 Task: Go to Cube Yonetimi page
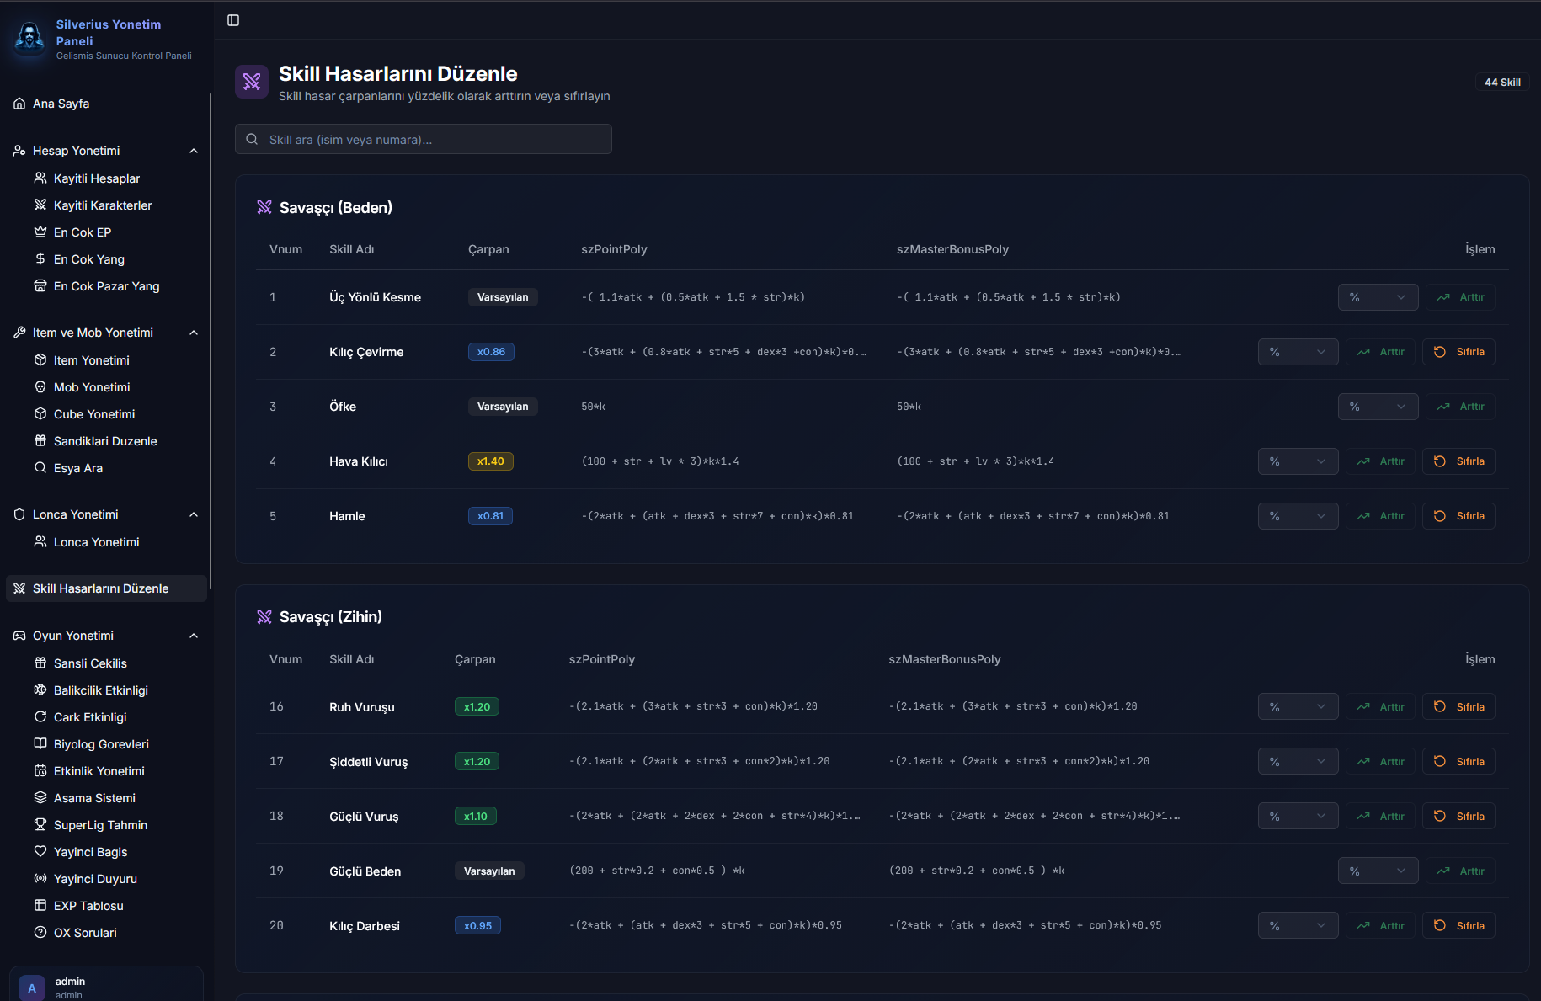(94, 414)
